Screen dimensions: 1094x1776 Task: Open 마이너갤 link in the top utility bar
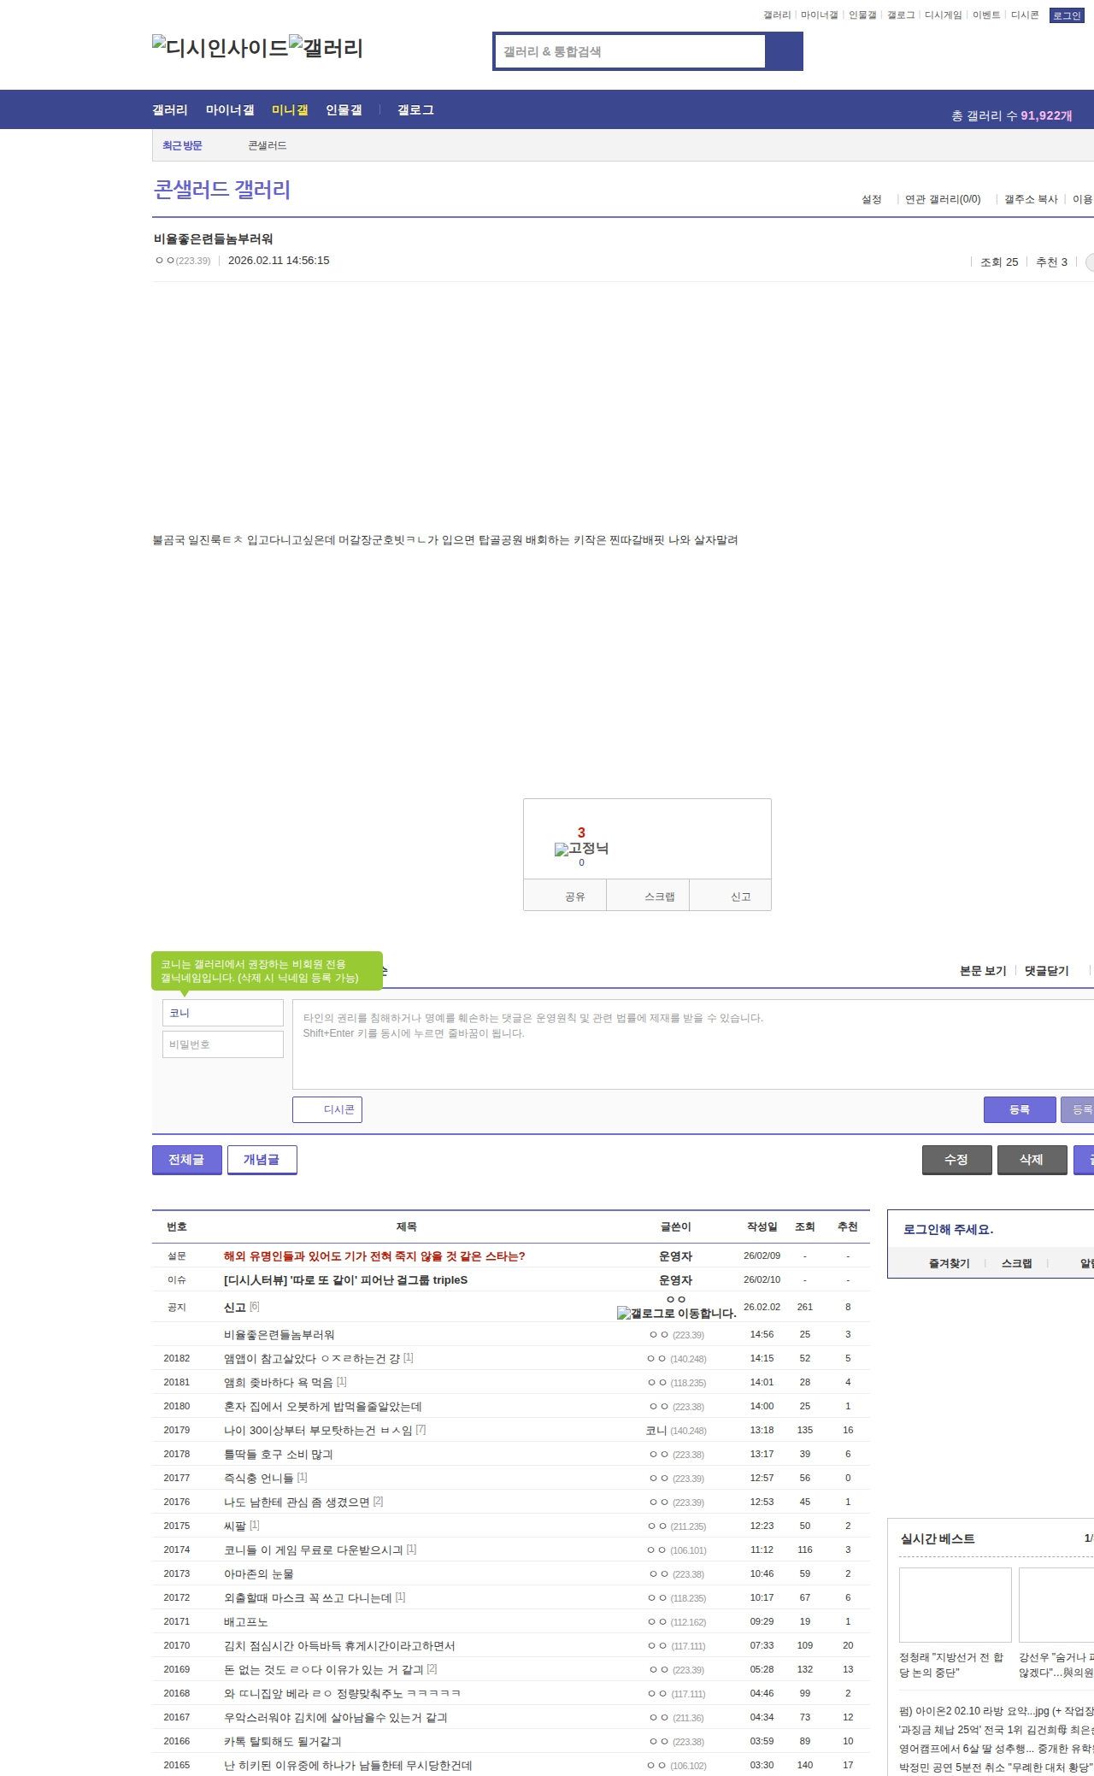coord(819,15)
